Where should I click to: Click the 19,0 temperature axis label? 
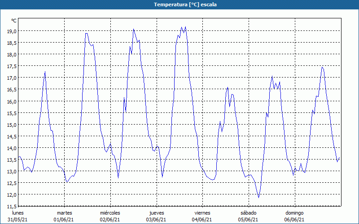[12, 31]
